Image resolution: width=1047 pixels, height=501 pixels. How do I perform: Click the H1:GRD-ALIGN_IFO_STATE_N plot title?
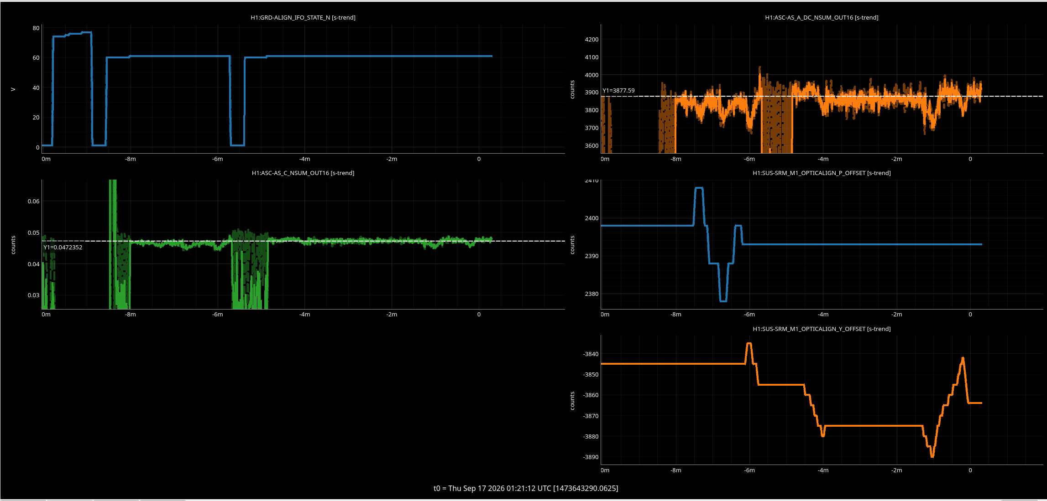pos(303,17)
